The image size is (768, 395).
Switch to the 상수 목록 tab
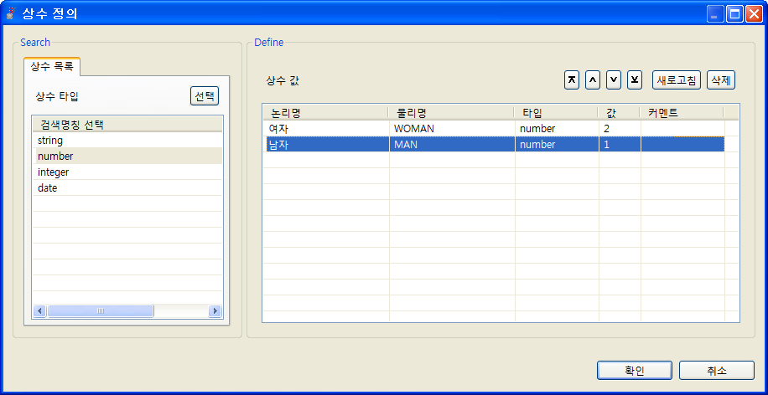click(x=52, y=66)
